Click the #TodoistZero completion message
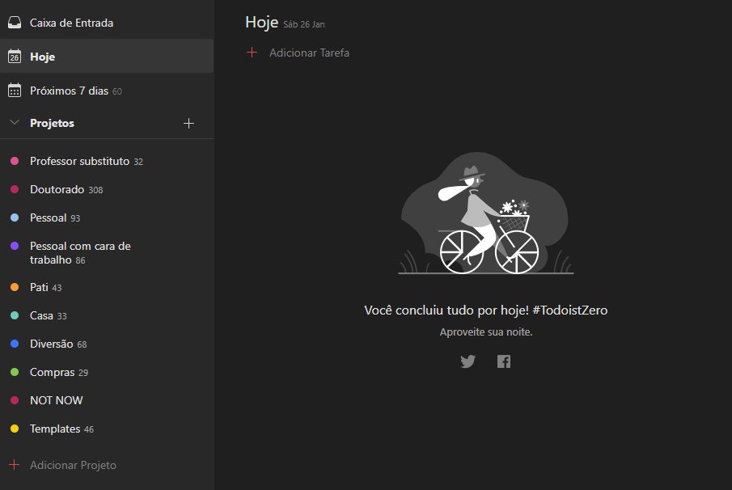Viewport: 732px width, 490px height. coord(485,310)
